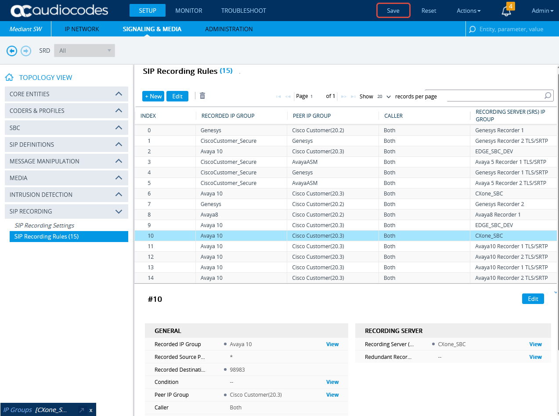Click the table search input field

495,96
